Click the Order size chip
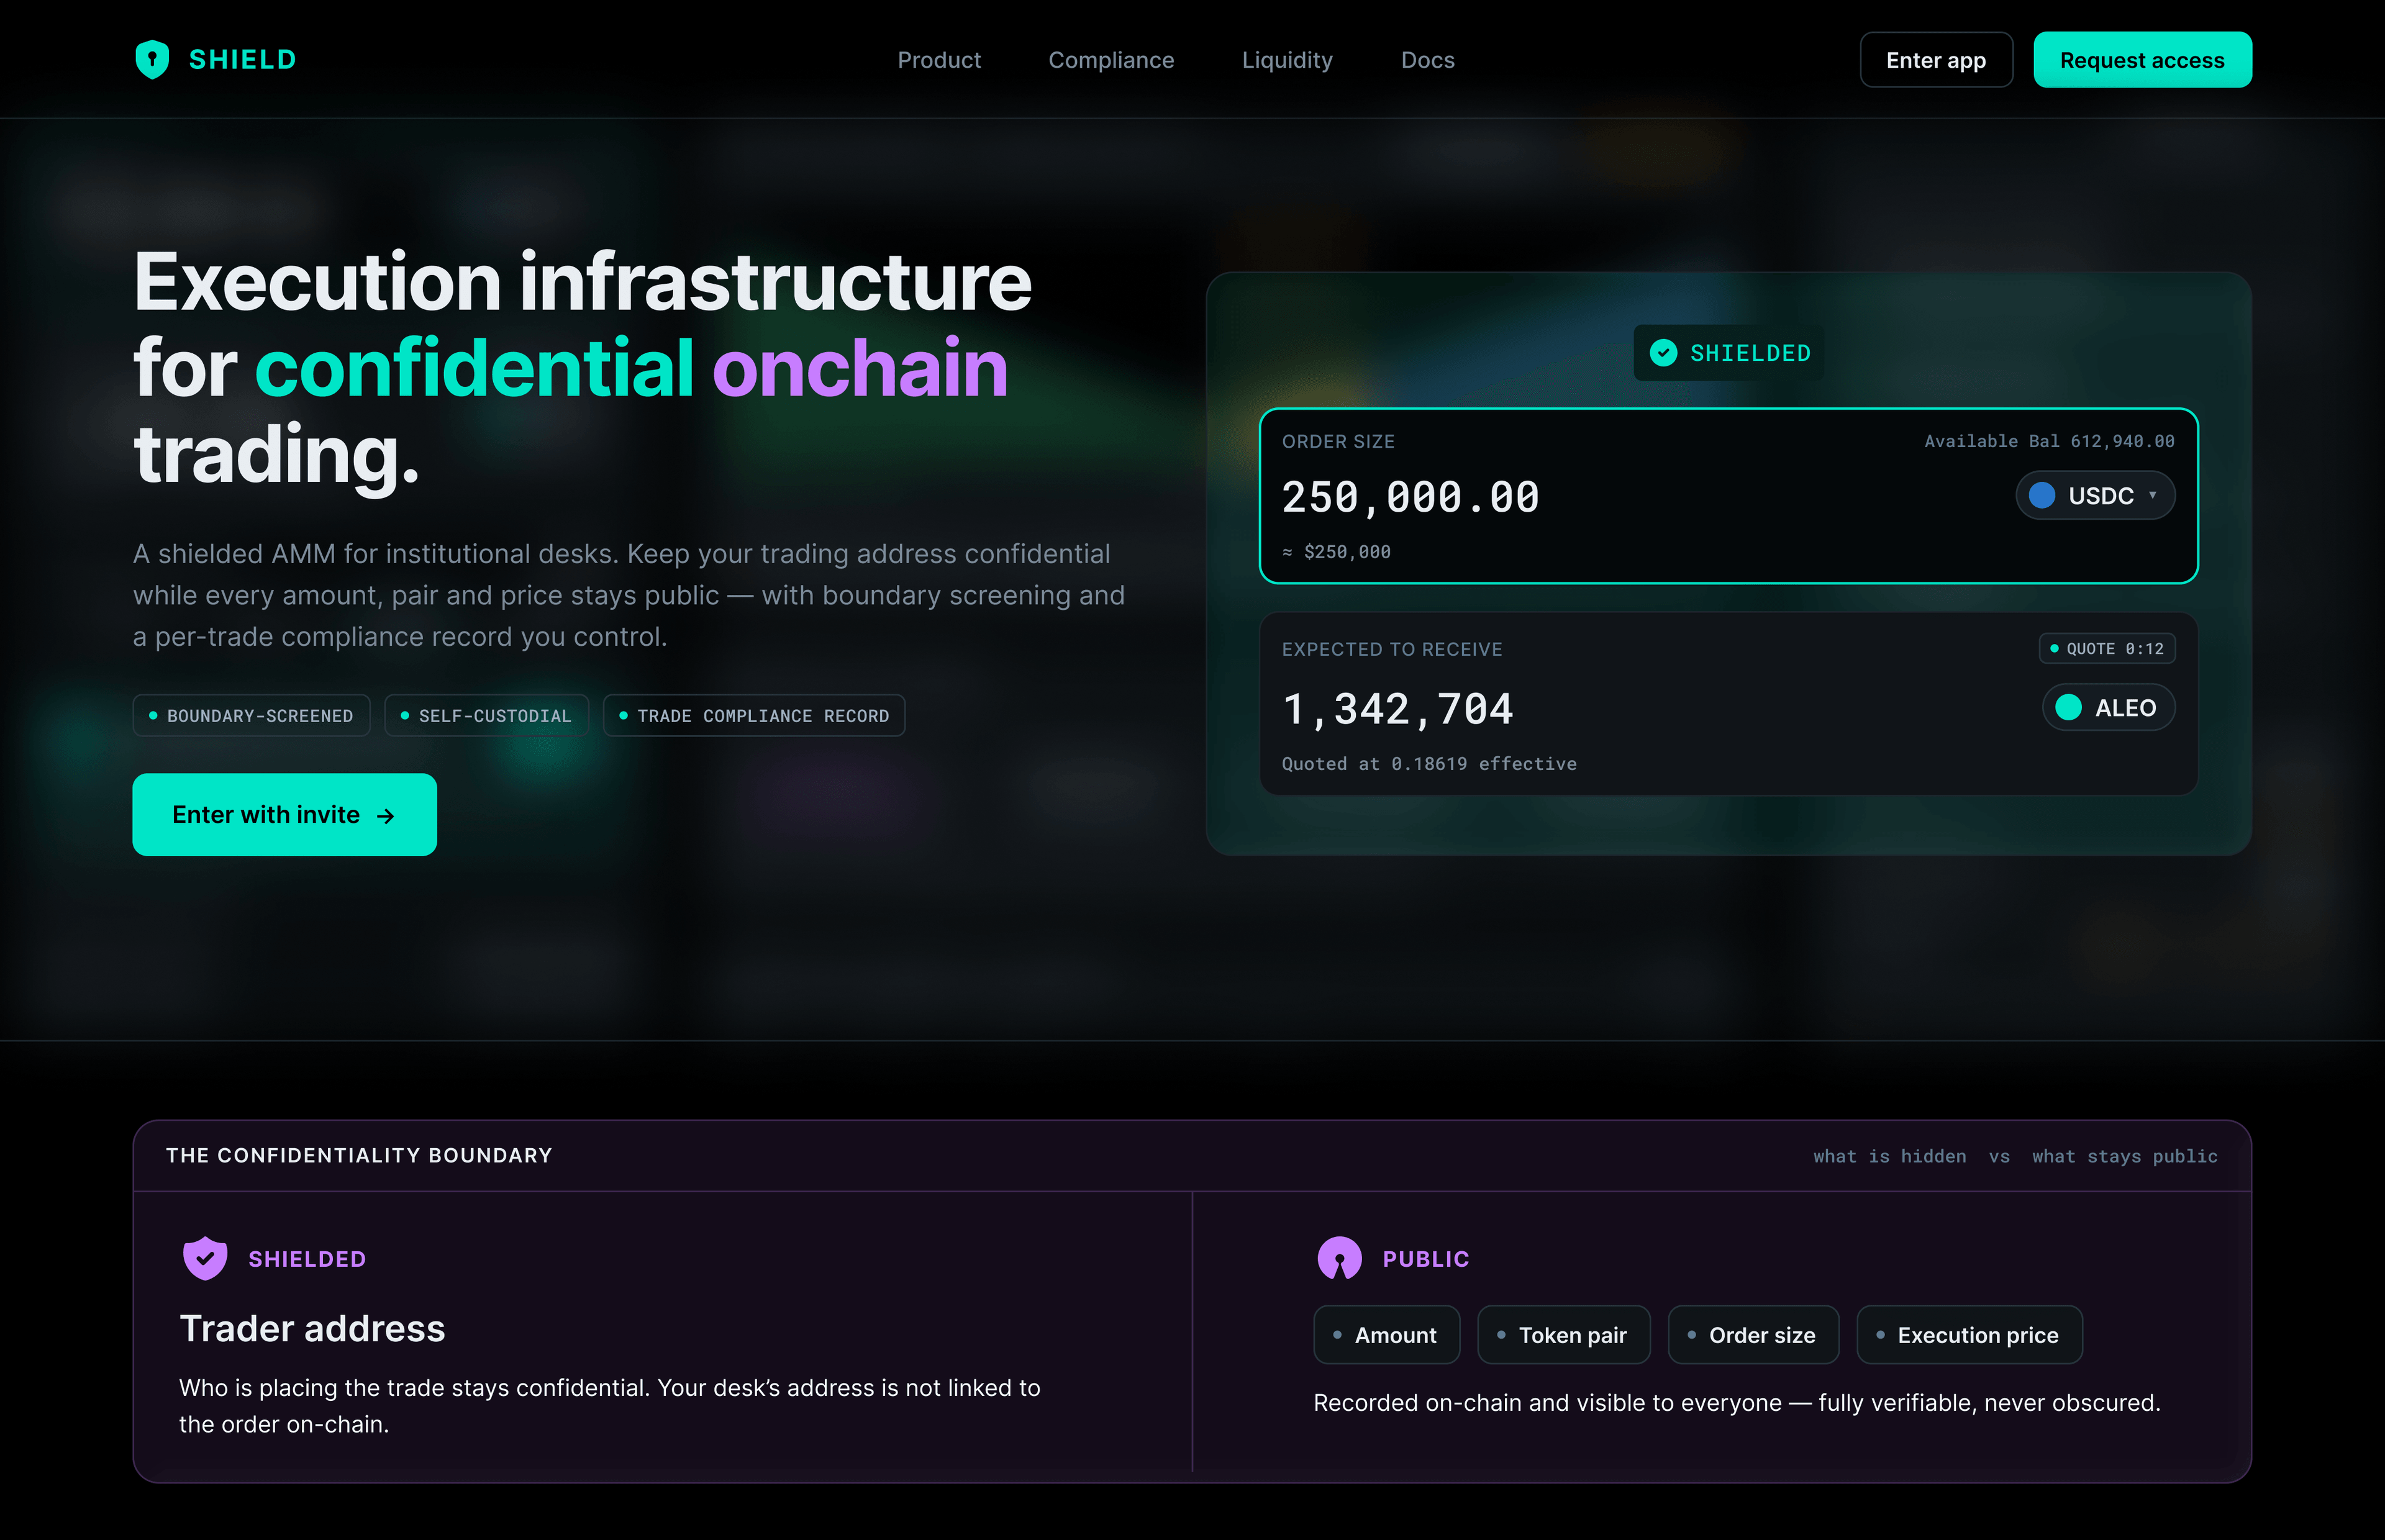This screenshot has height=1540, width=2385. (1753, 1335)
